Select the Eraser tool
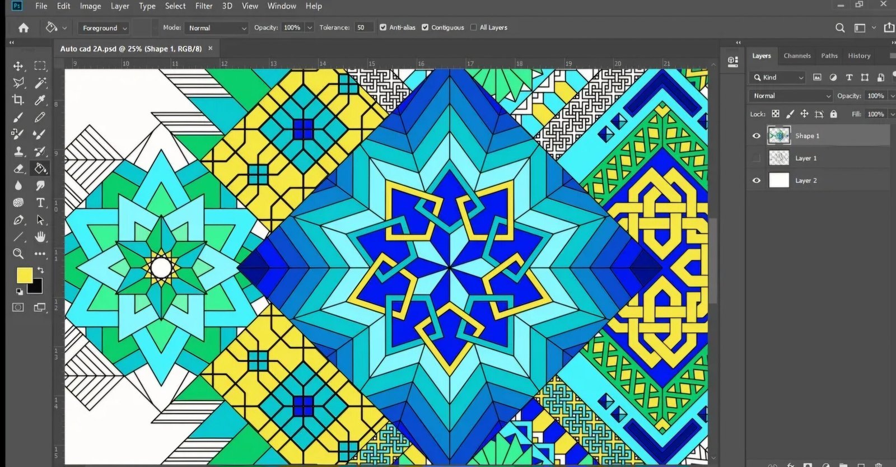Screen dimensions: 896x467 coord(18,169)
